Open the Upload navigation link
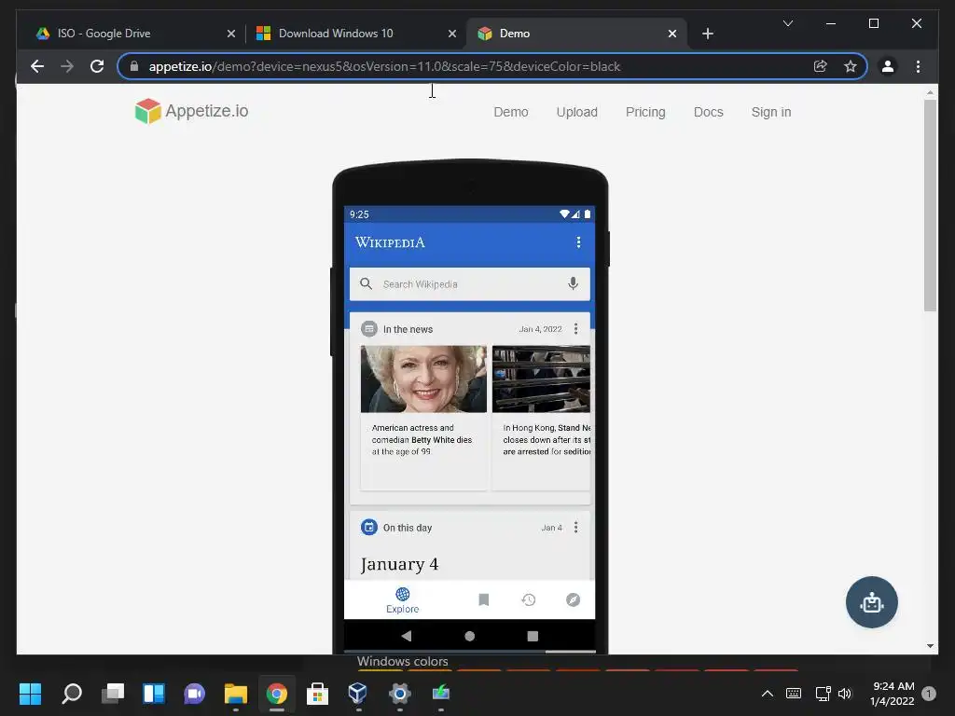The width and height of the screenshot is (955, 716). (x=576, y=112)
